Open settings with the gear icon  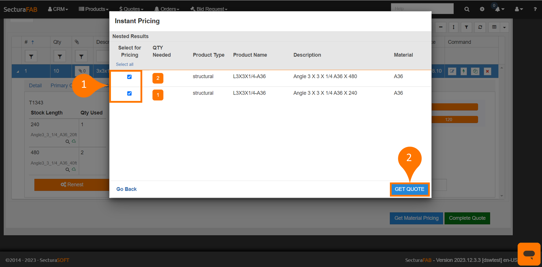tap(482, 9)
